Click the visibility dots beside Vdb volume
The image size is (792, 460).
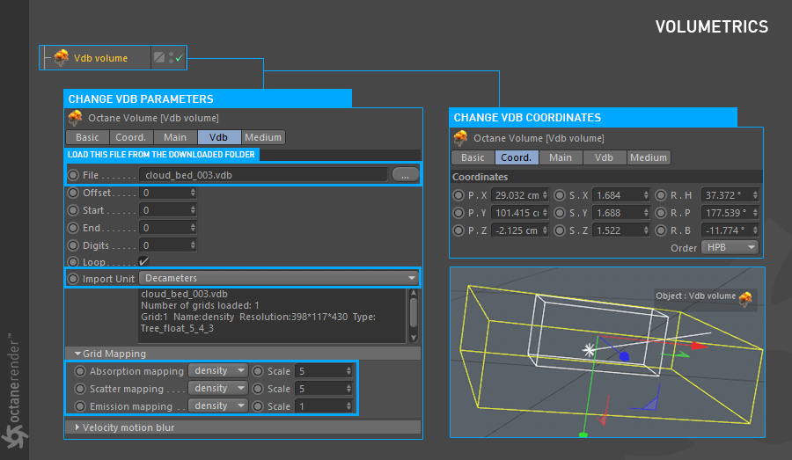click(172, 57)
